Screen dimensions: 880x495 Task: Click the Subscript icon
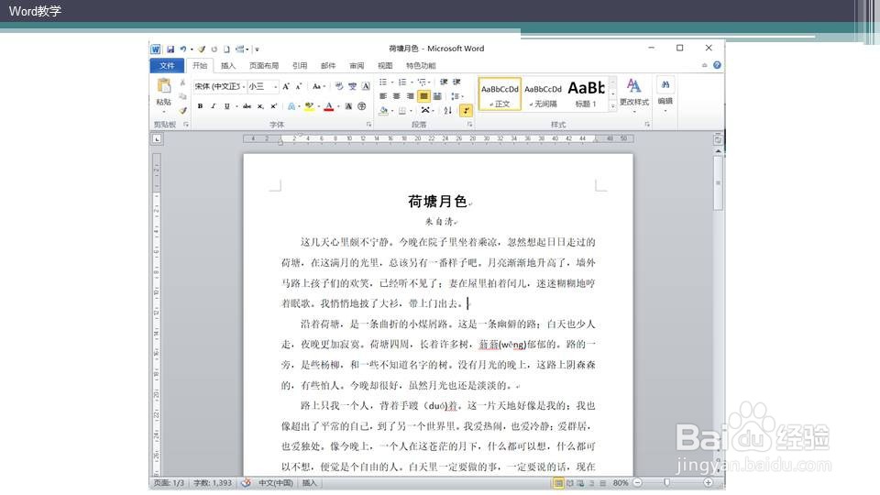click(x=260, y=106)
